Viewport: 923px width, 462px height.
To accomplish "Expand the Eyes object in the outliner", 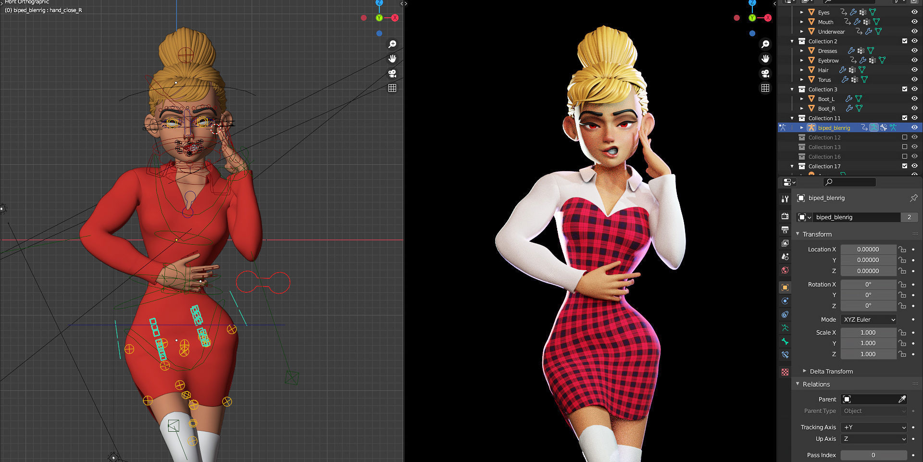I will [802, 12].
